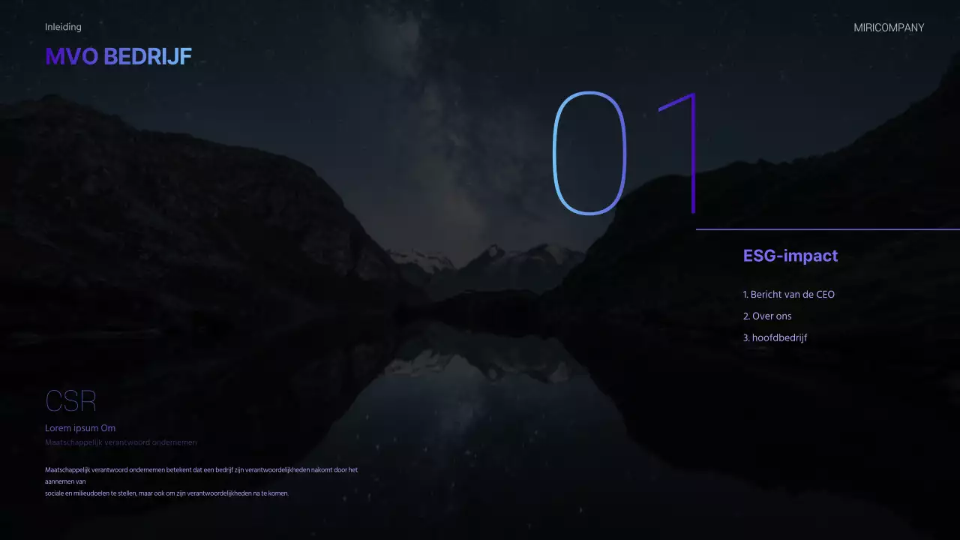Select the 'MVO BEDRIJF' title text
This screenshot has width=960, height=540.
coord(118,56)
